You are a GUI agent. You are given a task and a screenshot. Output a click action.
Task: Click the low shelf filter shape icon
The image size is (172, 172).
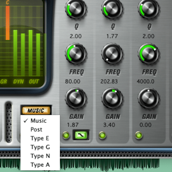[x=81, y=135]
